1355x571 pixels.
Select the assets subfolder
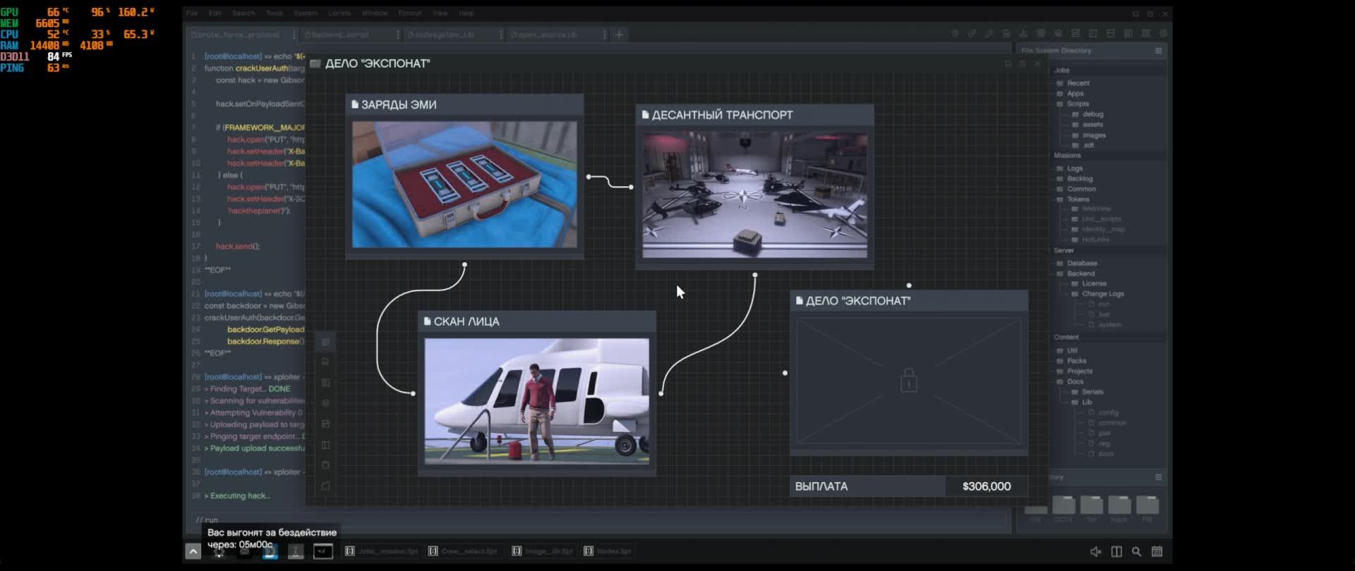(x=1088, y=125)
